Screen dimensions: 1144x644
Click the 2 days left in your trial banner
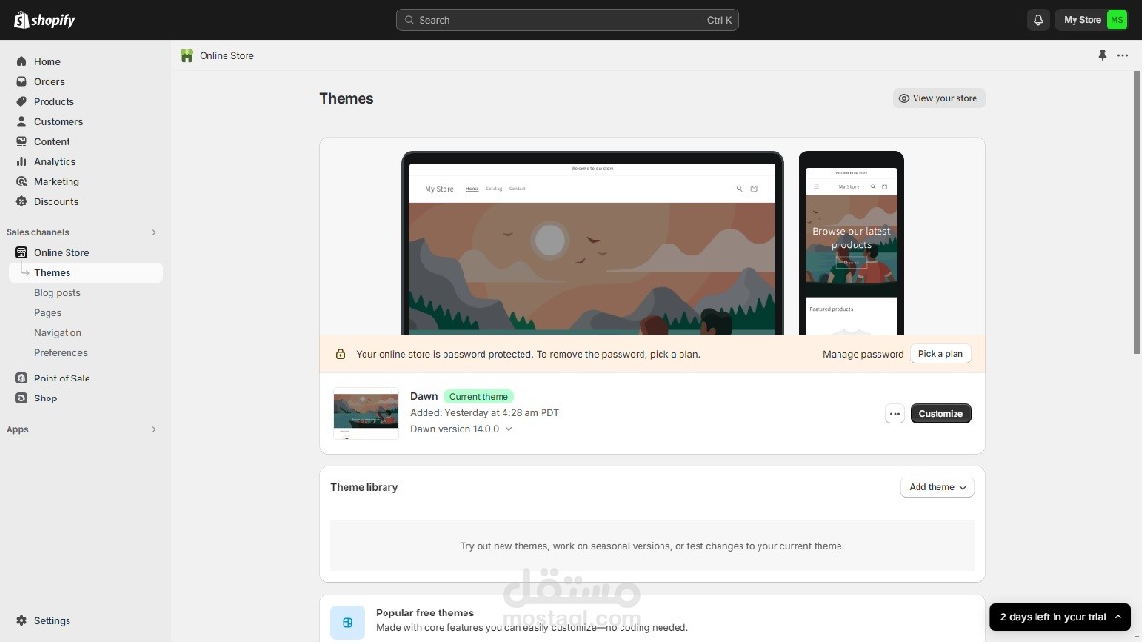pos(1060,617)
